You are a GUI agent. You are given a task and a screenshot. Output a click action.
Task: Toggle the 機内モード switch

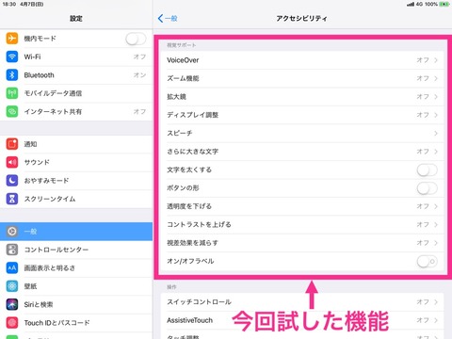(x=136, y=39)
